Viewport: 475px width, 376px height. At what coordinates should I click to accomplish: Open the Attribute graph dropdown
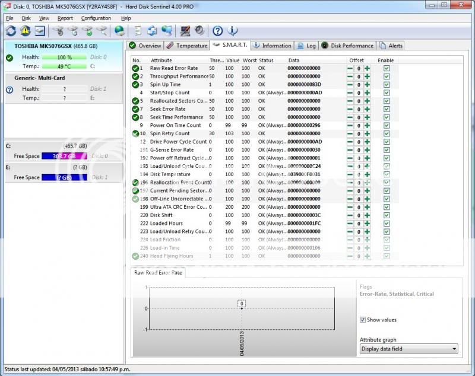point(408,349)
